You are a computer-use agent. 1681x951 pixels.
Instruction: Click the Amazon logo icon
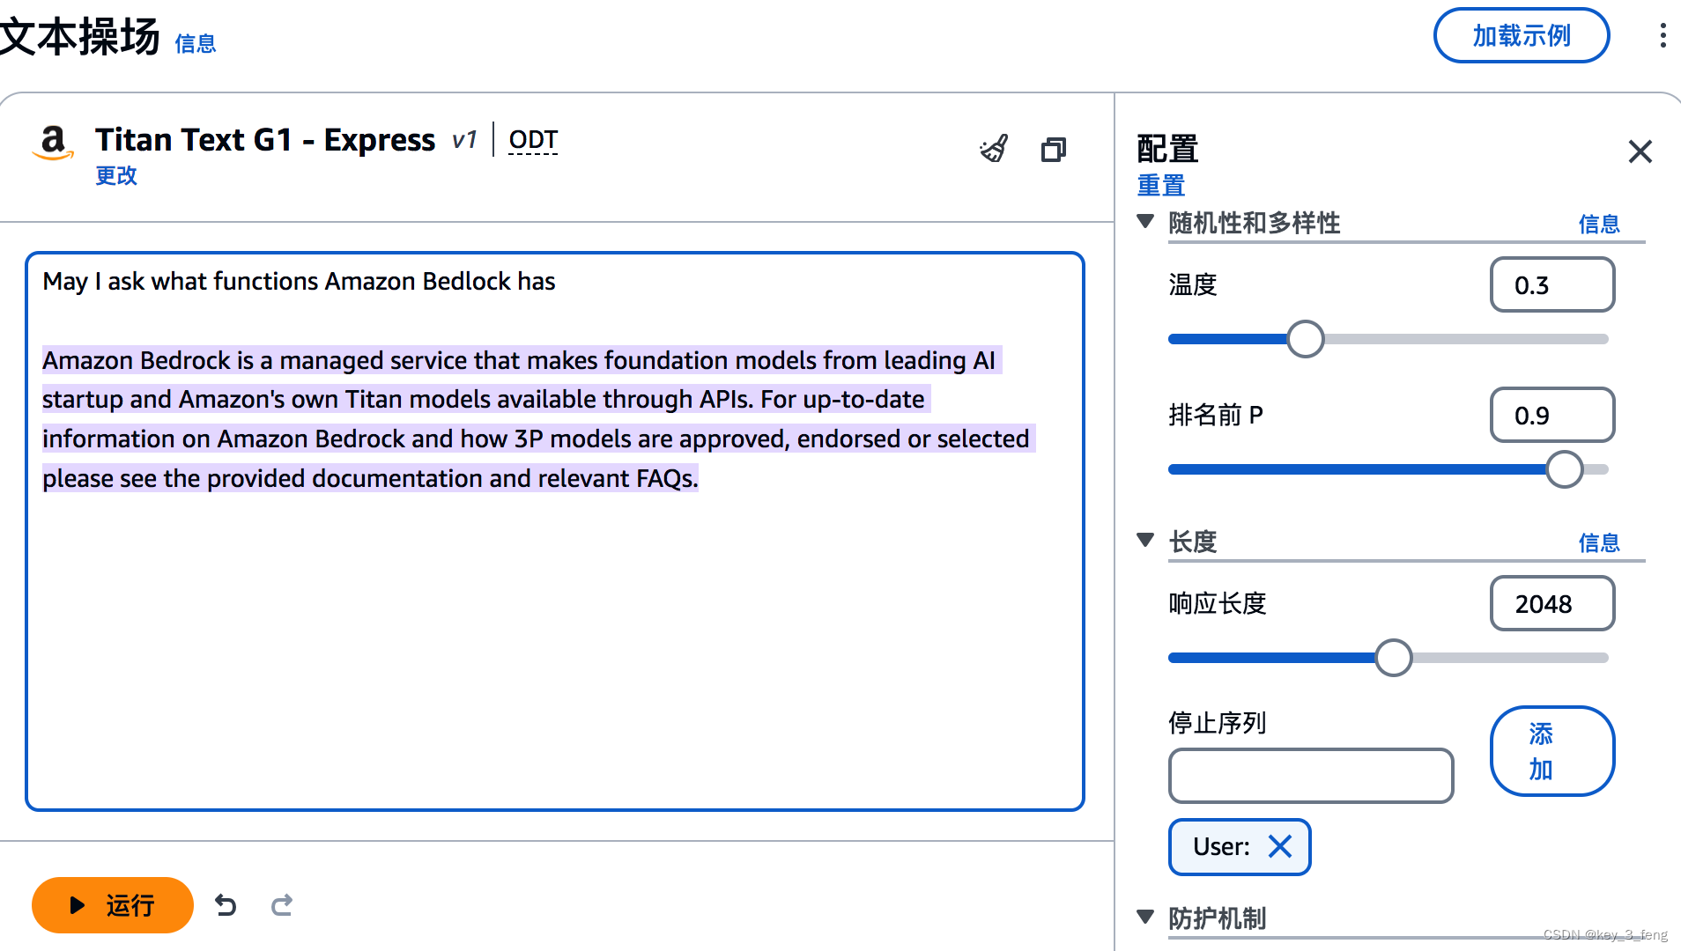[x=53, y=143]
